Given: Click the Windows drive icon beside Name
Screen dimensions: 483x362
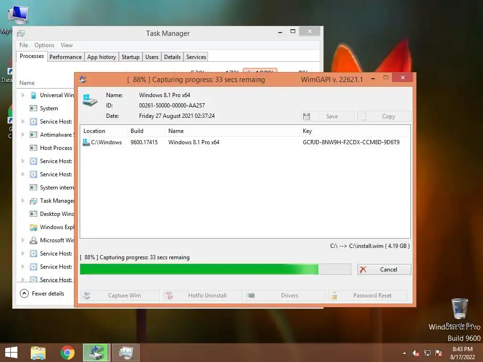Looking at the screenshot, I should click(x=90, y=100).
